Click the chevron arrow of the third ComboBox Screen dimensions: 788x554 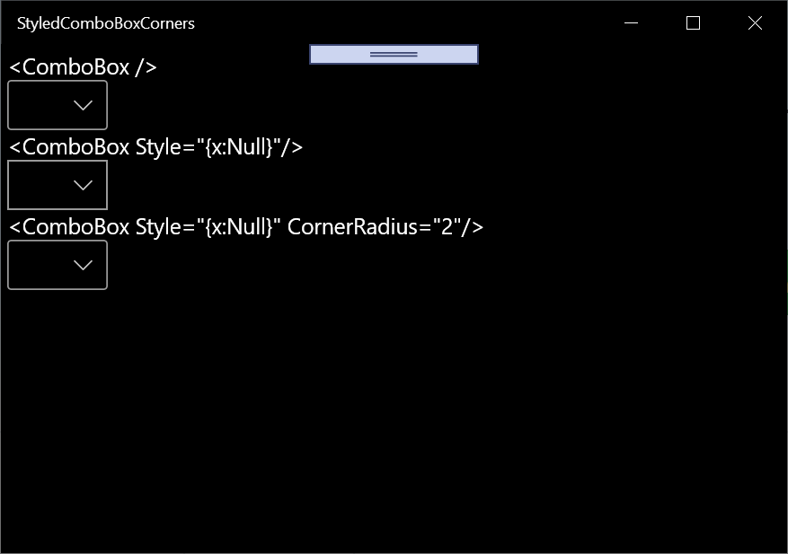(x=83, y=265)
